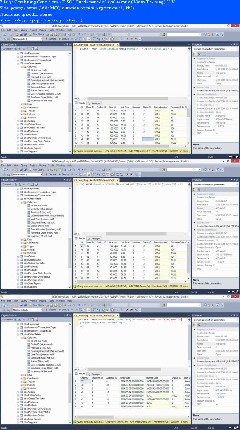Click the Undo arrow icon in the top frame toolbar
Image resolution: width=240 pixels, height=430 pixels.
[79, 34]
